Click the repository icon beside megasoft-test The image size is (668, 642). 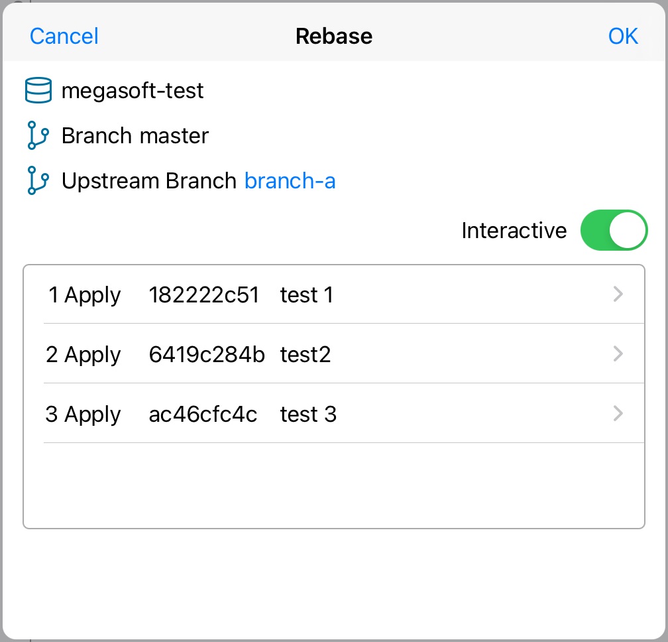pyautogui.click(x=38, y=90)
